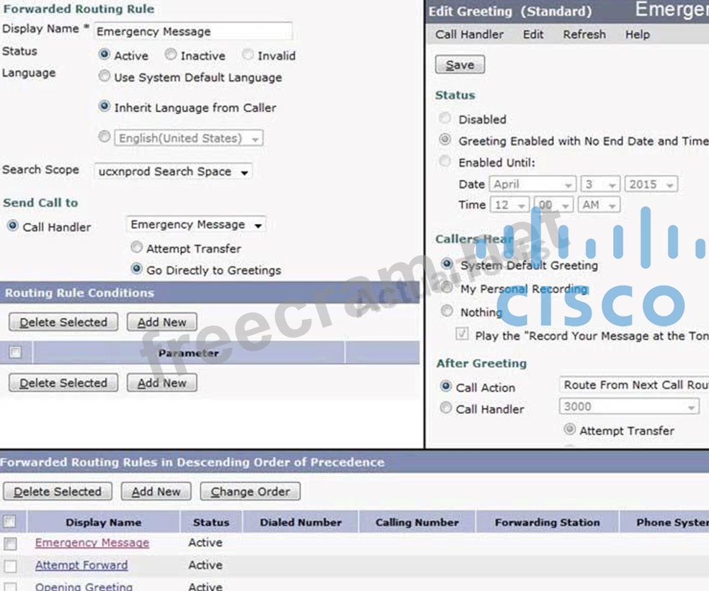Open the Call Handler menu

pyautogui.click(x=469, y=35)
